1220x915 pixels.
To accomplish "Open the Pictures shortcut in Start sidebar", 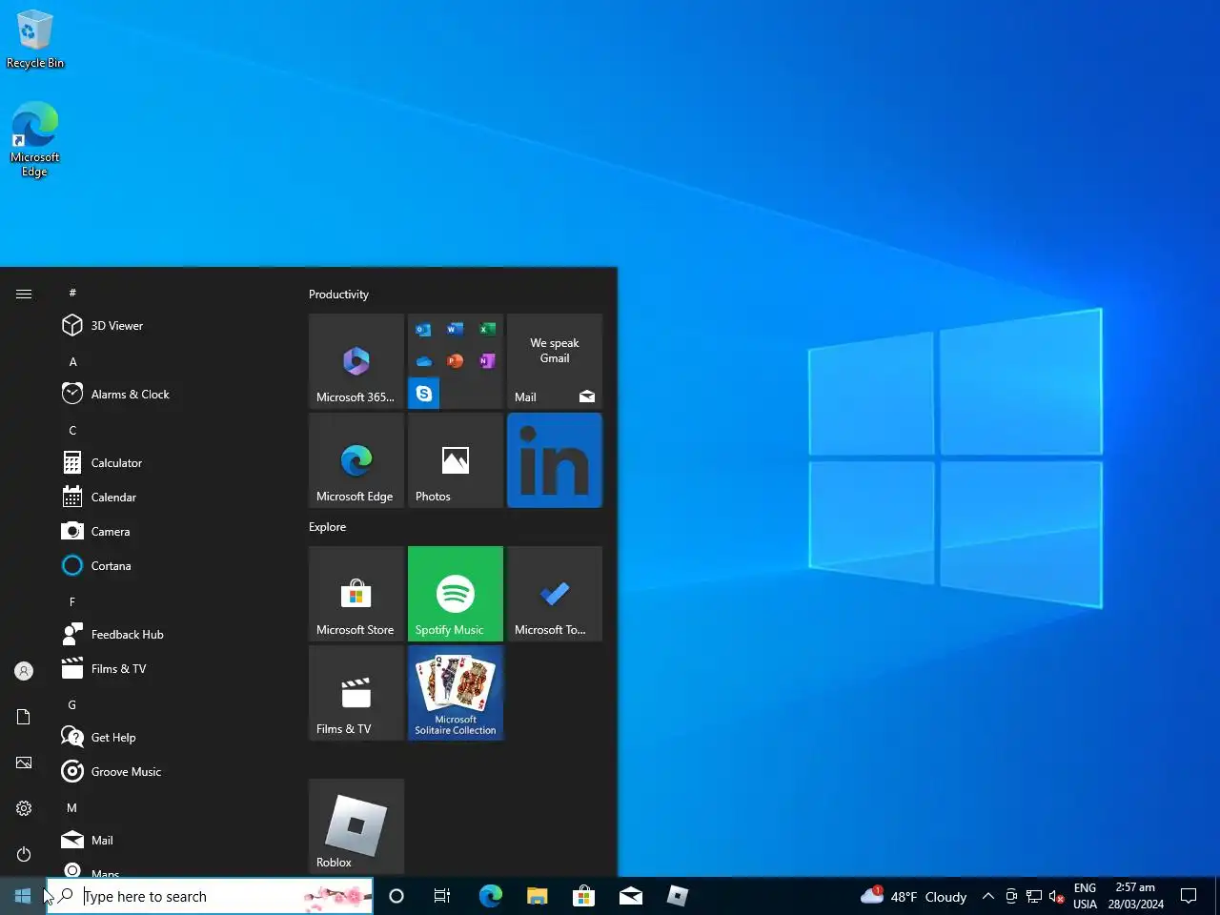I will coord(24,762).
